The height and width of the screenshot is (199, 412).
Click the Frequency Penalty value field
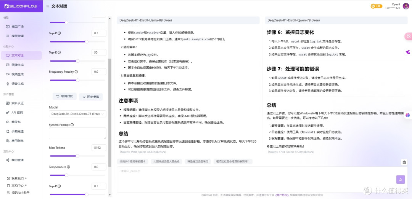[99, 72]
